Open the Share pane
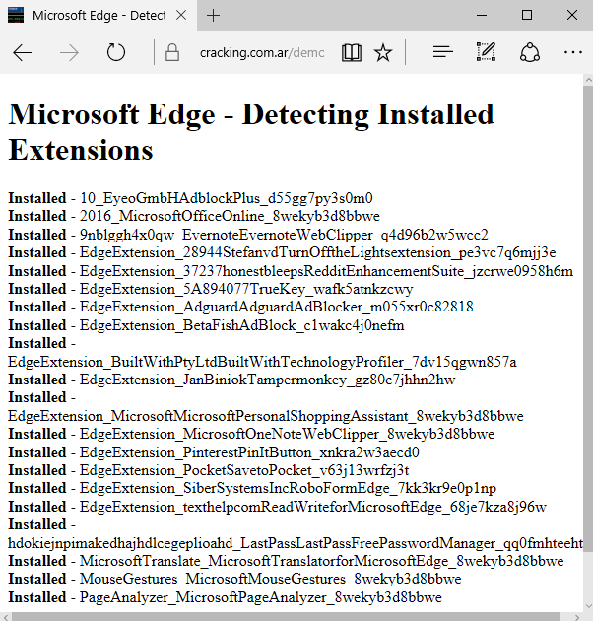The image size is (593, 621). click(530, 52)
